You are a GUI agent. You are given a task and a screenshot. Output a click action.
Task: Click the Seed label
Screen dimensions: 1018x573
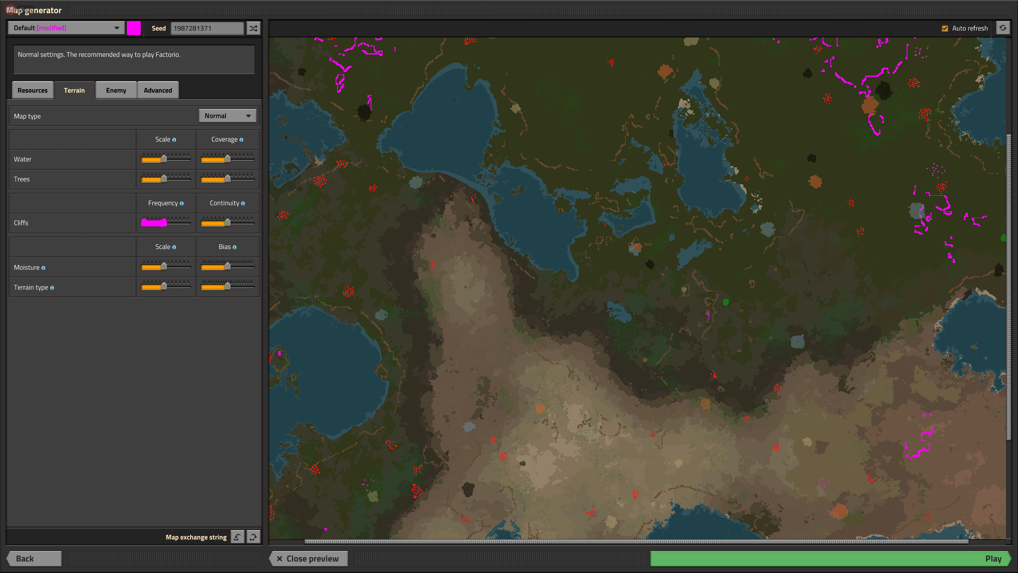click(x=159, y=28)
